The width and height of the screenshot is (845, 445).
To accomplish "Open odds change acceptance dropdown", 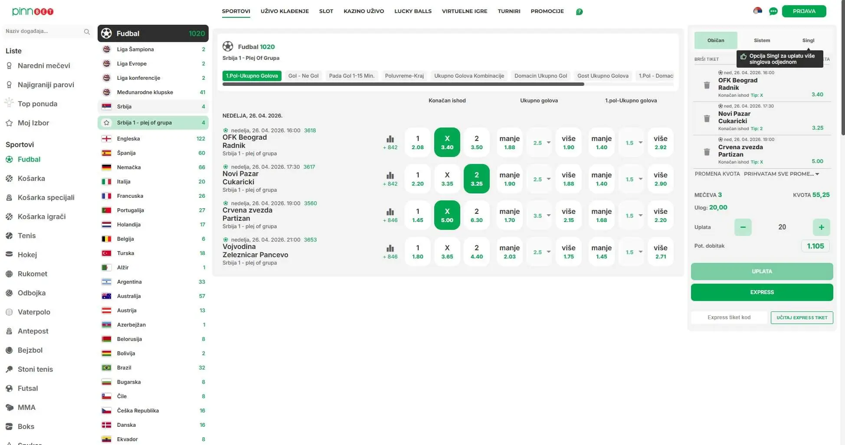I will pos(782,174).
